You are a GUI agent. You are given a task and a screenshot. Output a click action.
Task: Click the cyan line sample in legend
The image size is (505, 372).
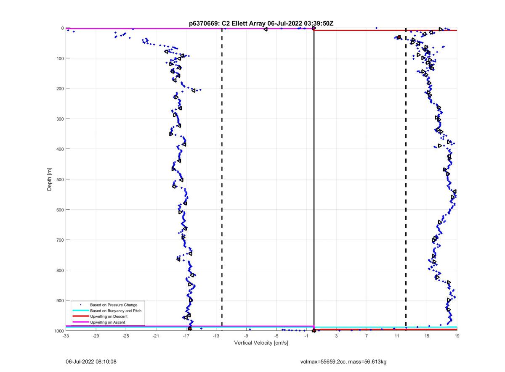pos(81,311)
